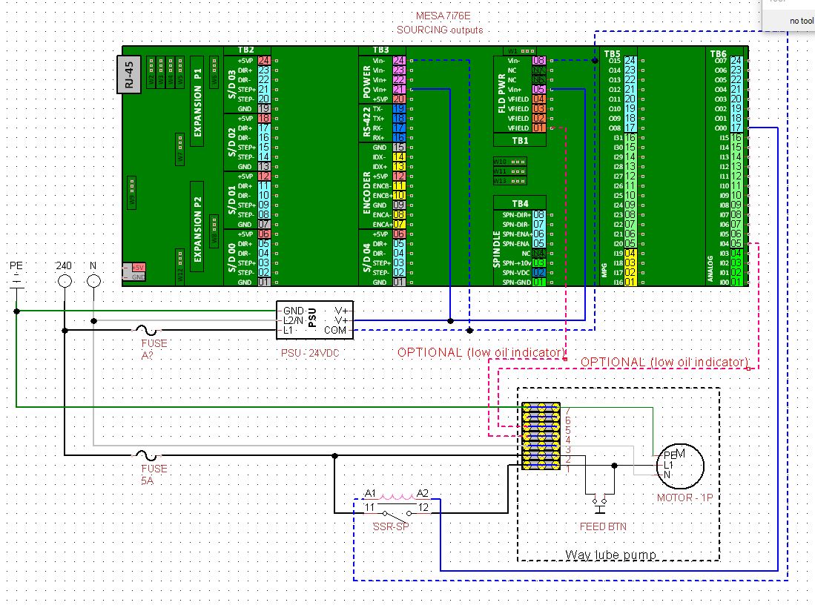Select the W9 jumper
The image size is (815, 608).
coord(132,192)
